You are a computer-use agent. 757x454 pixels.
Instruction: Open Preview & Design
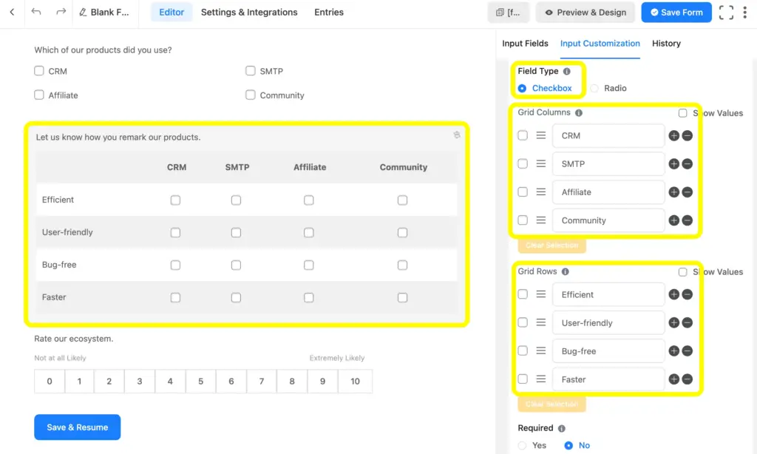(x=585, y=13)
